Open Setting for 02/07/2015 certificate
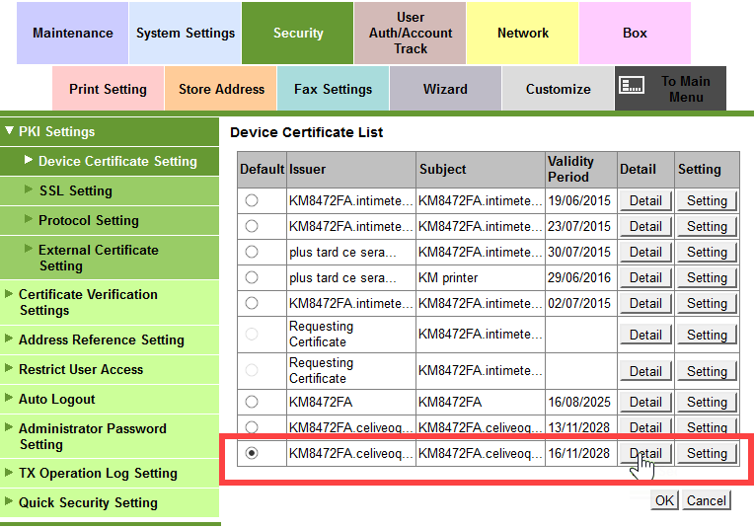The height and width of the screenshot is (528, 754). pyautogui.click(x=707, y=303)
